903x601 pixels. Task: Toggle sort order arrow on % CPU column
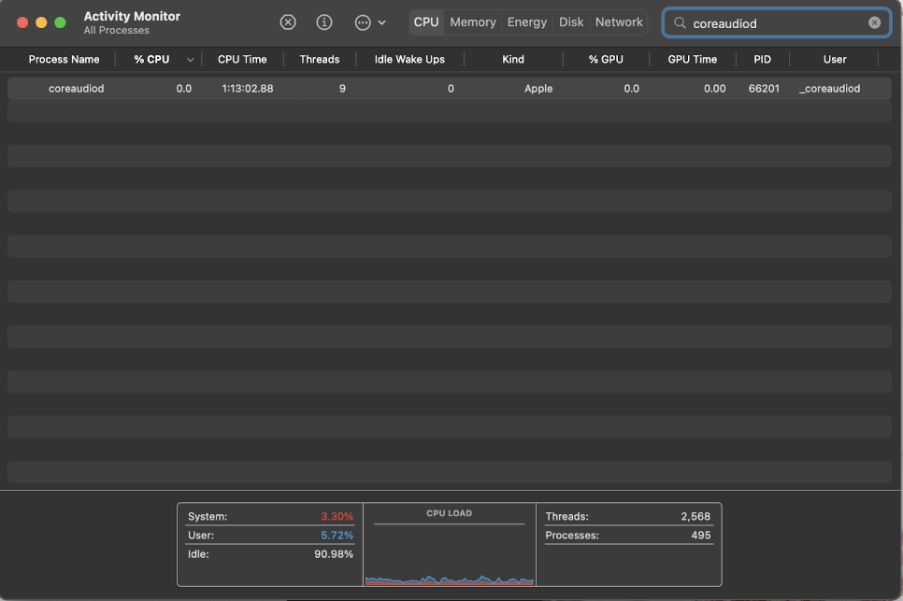pyautogui.click(x=191, y=60)
